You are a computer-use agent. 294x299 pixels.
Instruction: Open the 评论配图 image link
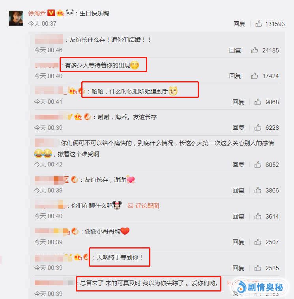(x=143, y=206)
